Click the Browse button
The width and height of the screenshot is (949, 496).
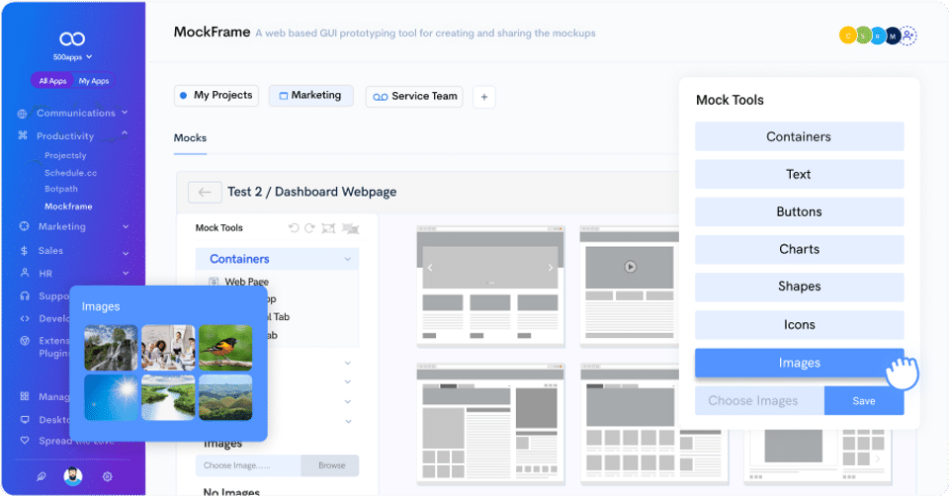(x=330, y=465)
